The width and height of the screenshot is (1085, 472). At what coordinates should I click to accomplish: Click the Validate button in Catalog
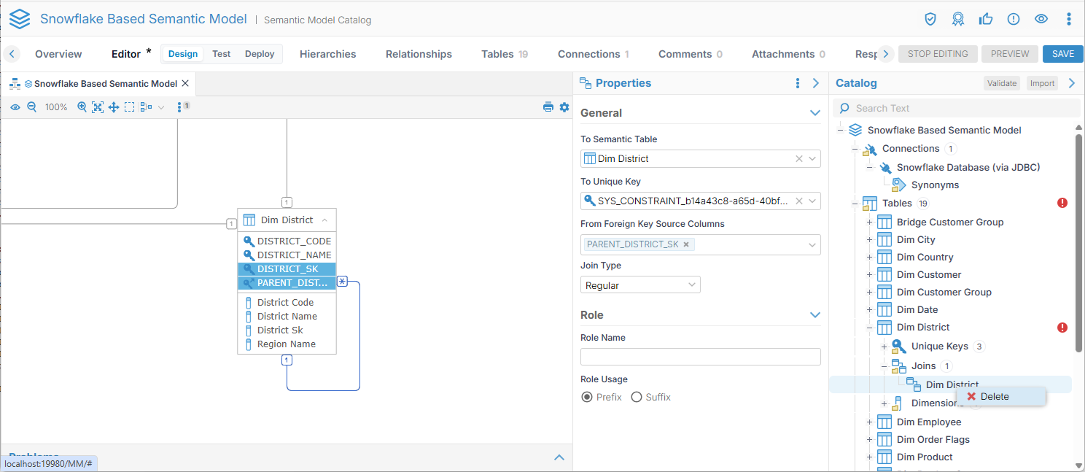click(x=1001, y=83)
